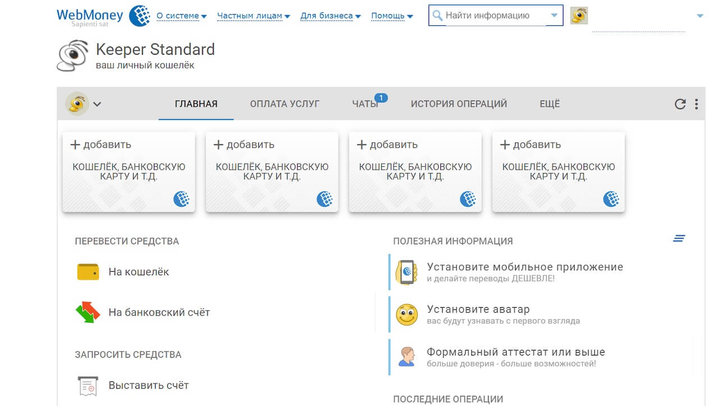Click the ЗАПРОСИТЬ СРЕДСТВА heading
719x406 pixels.
(128, 355)
